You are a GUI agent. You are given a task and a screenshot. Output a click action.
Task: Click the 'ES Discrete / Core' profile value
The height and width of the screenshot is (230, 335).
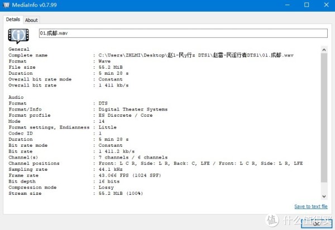coord(126,116)
